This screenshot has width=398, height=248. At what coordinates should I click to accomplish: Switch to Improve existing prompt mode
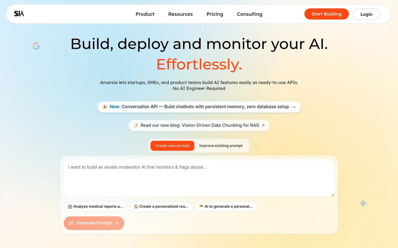click(x=221, y=145)
